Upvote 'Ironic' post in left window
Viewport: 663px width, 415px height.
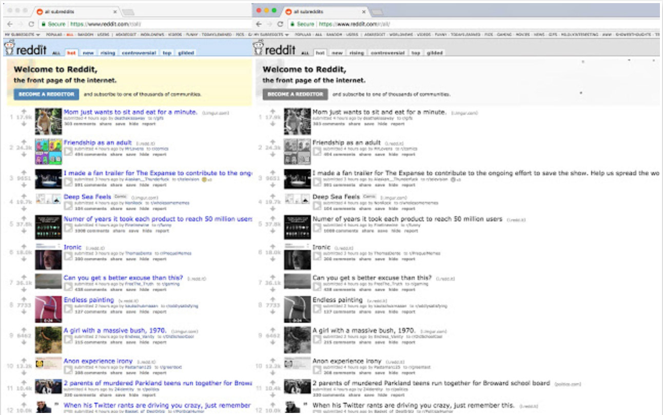(24, 246)
